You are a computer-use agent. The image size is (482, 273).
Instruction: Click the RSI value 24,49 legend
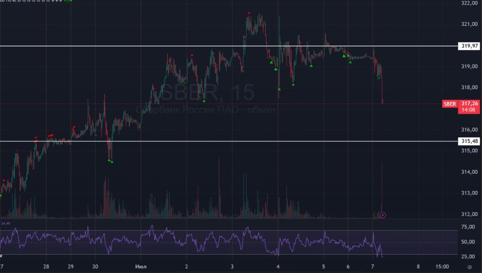6,224
